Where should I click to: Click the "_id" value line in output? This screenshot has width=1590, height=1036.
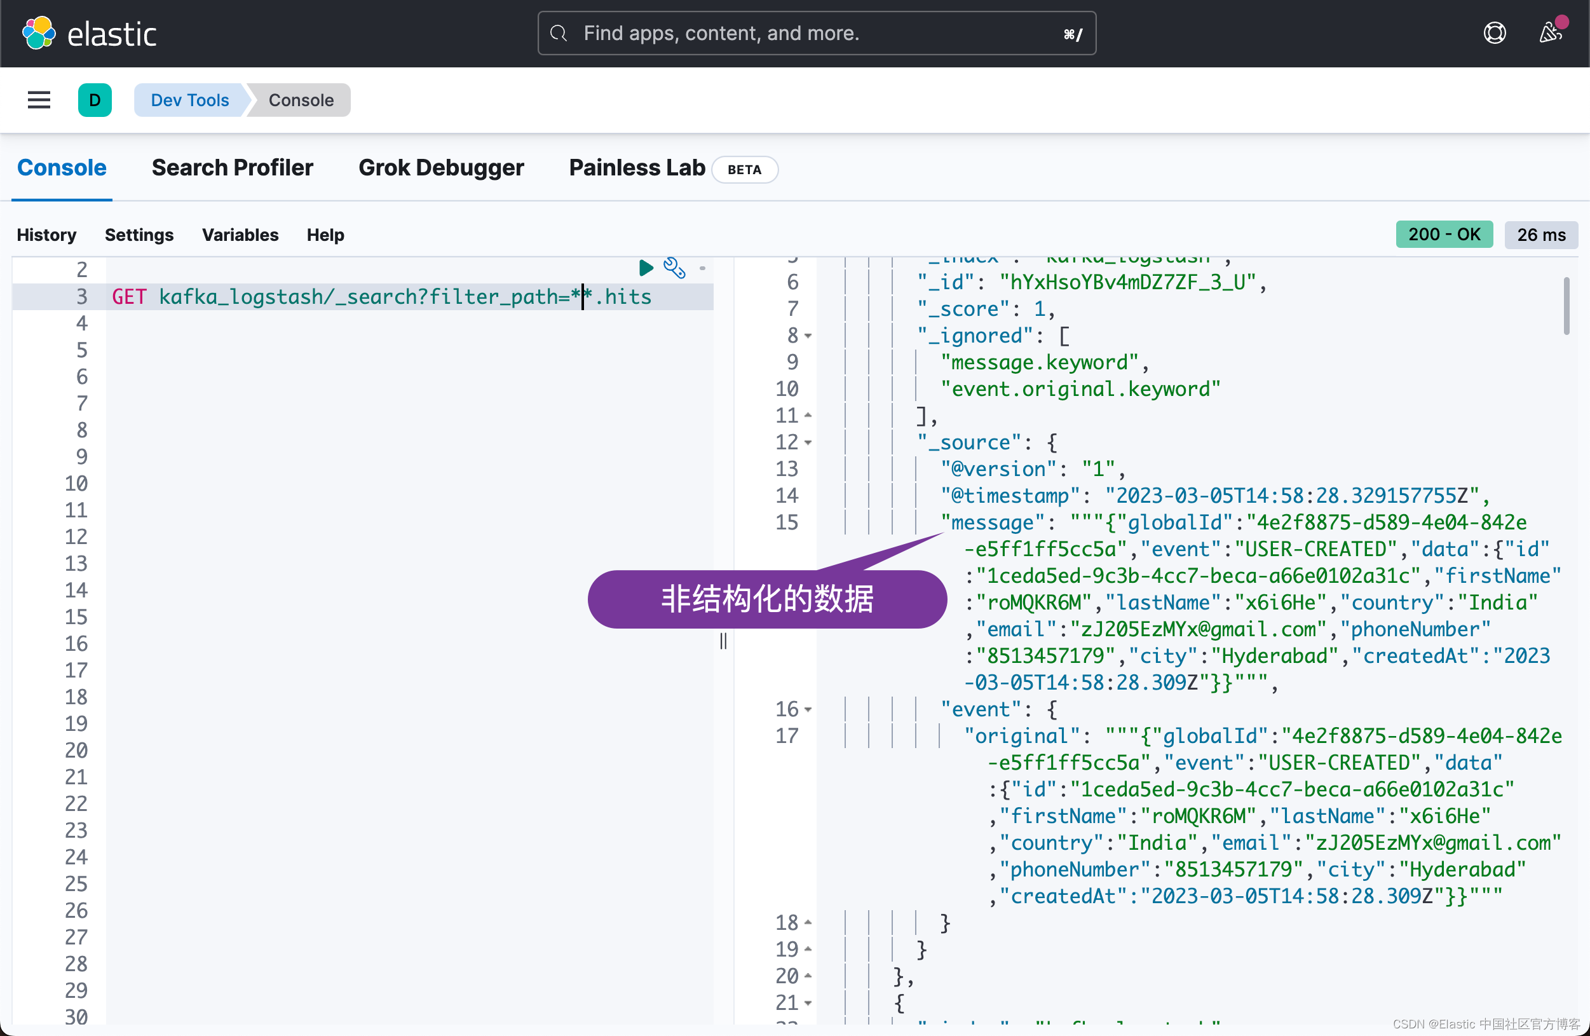point(1092,283)
